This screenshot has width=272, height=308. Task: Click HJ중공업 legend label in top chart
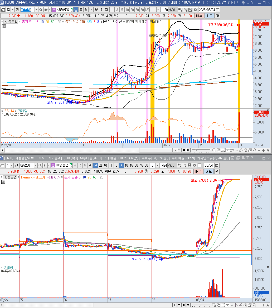click(x=11, y=22)
